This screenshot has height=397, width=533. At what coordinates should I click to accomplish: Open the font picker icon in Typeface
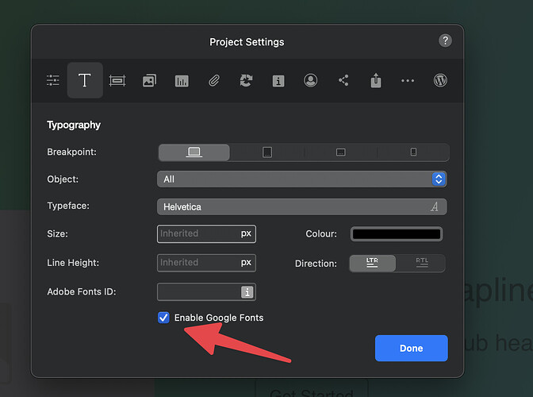pyautogui.click(x=435, y=206)
